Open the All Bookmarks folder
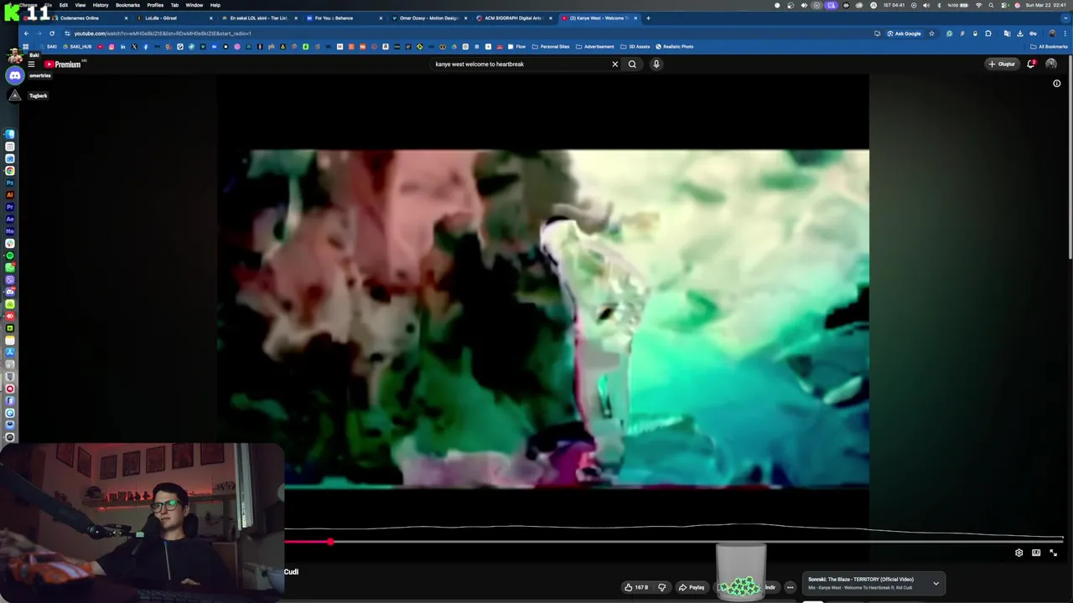The image size is (1073, 603). [x=1049, y=47]
